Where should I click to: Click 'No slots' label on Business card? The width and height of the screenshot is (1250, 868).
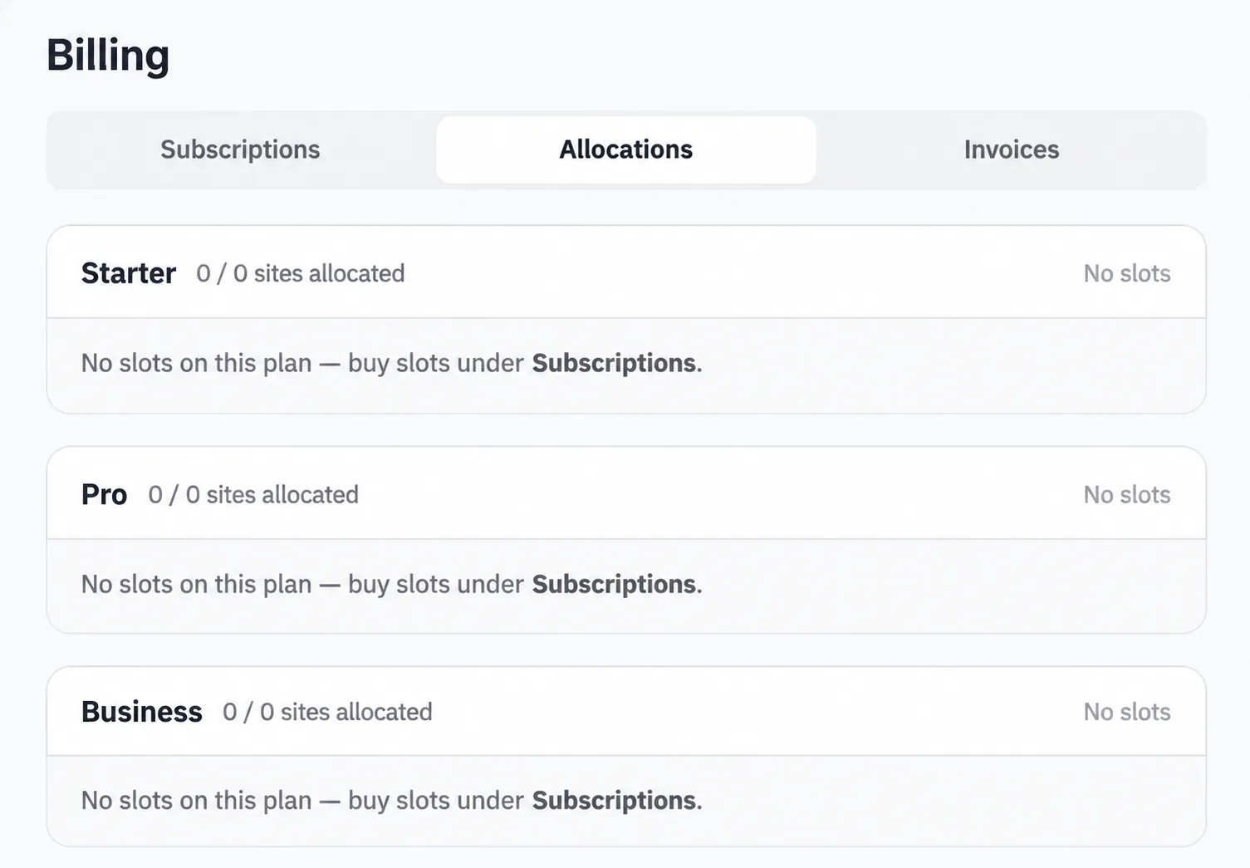(1127, 712)
